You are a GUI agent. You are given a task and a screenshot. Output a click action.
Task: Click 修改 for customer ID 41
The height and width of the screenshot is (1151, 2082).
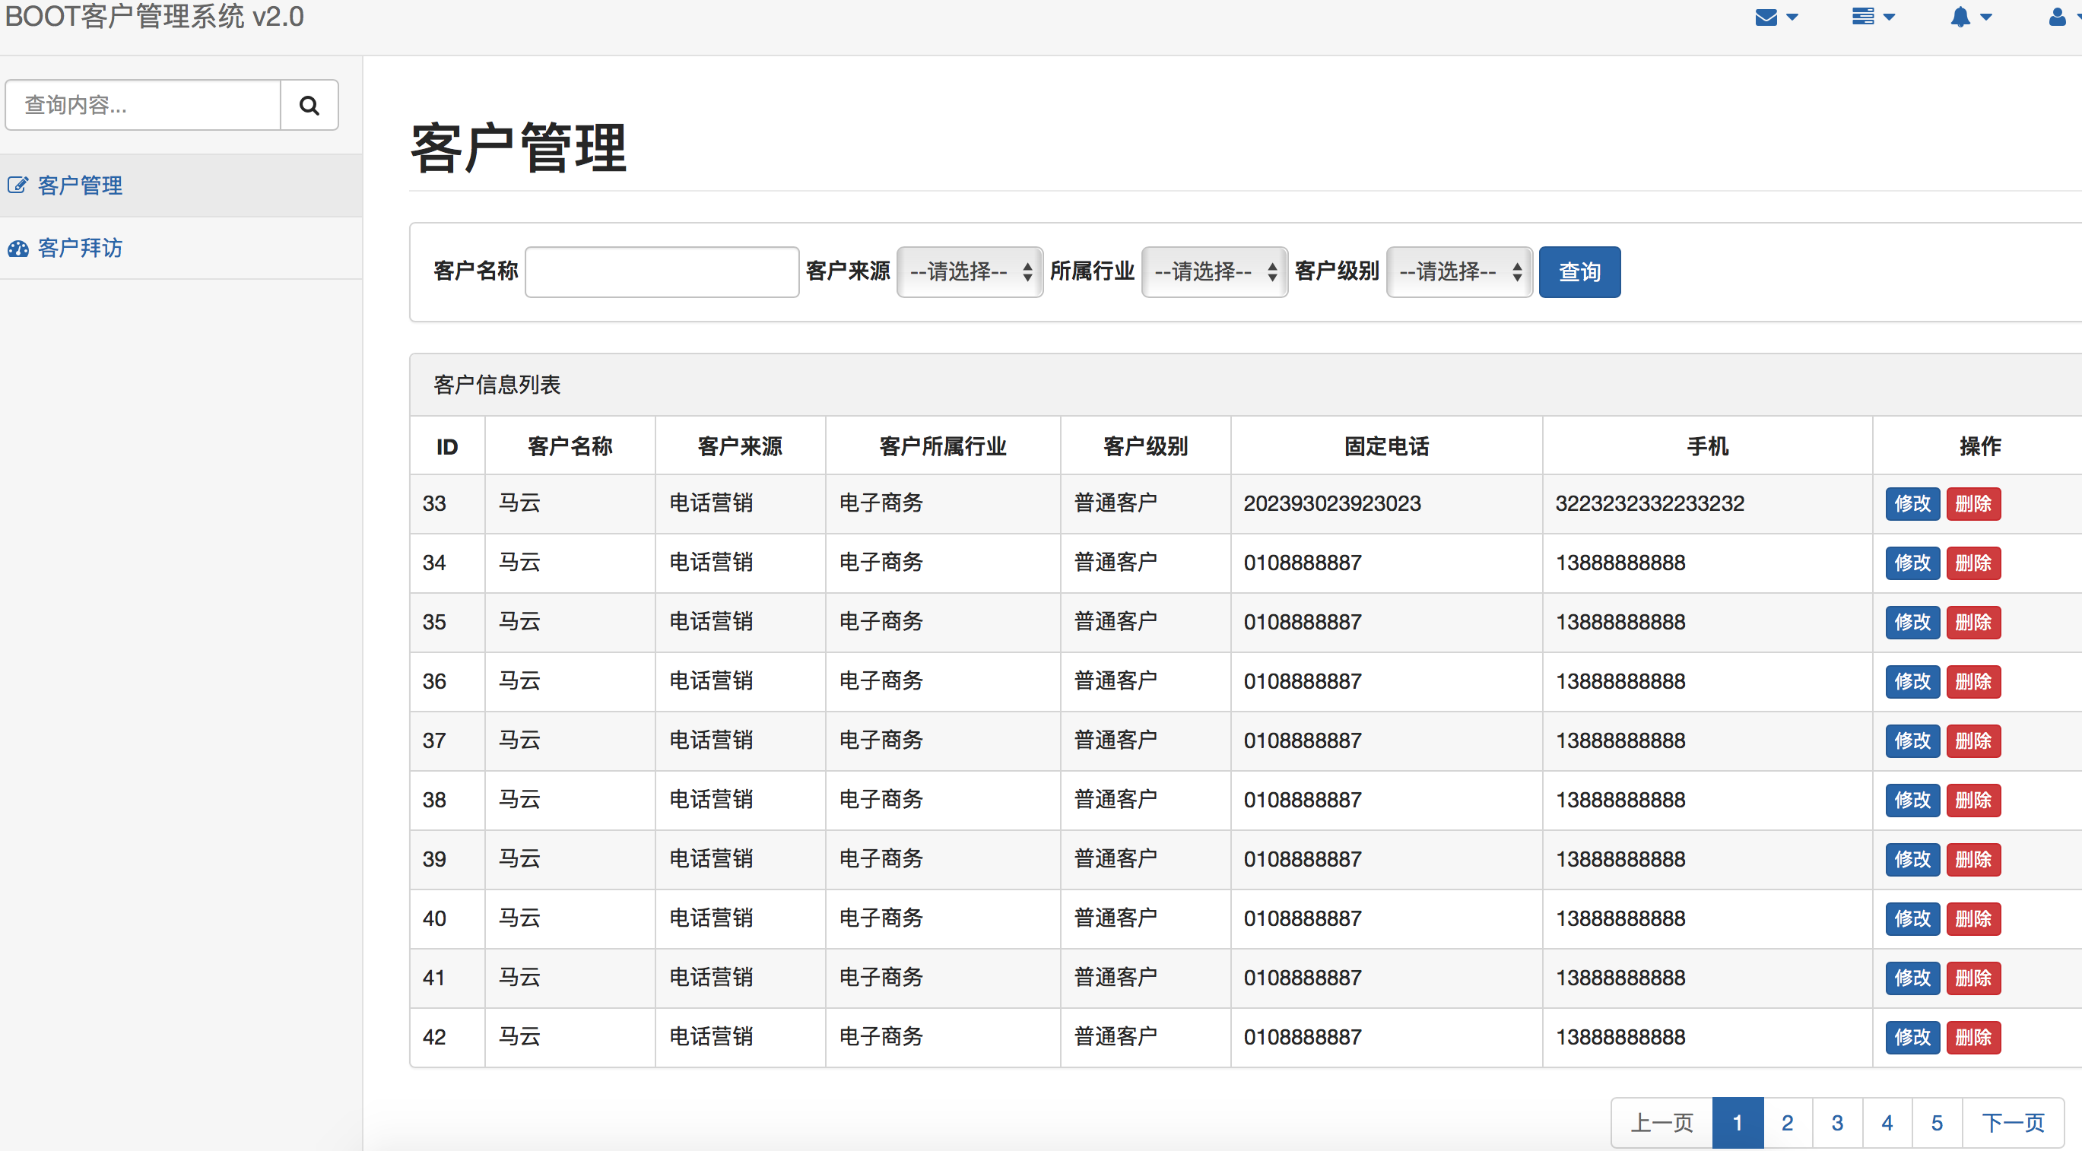pos(1912,977)
